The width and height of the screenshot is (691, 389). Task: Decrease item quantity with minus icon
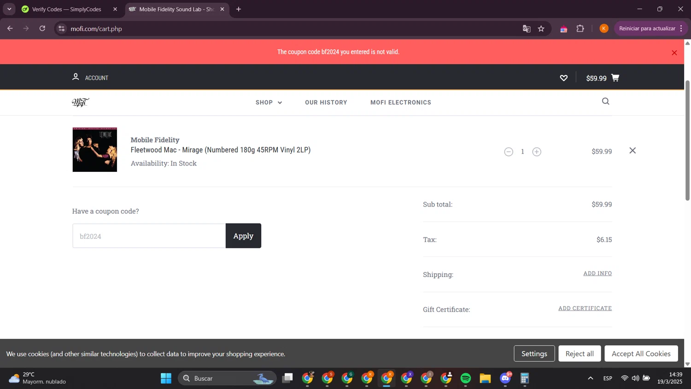pyautogui.click(x=509, y=152)
